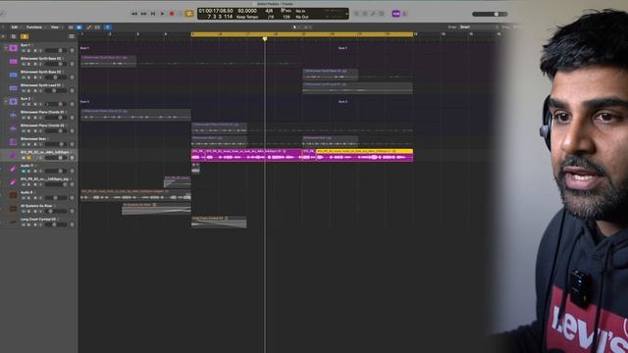Disable the yellow Solo on the selected vocal track

28,158
